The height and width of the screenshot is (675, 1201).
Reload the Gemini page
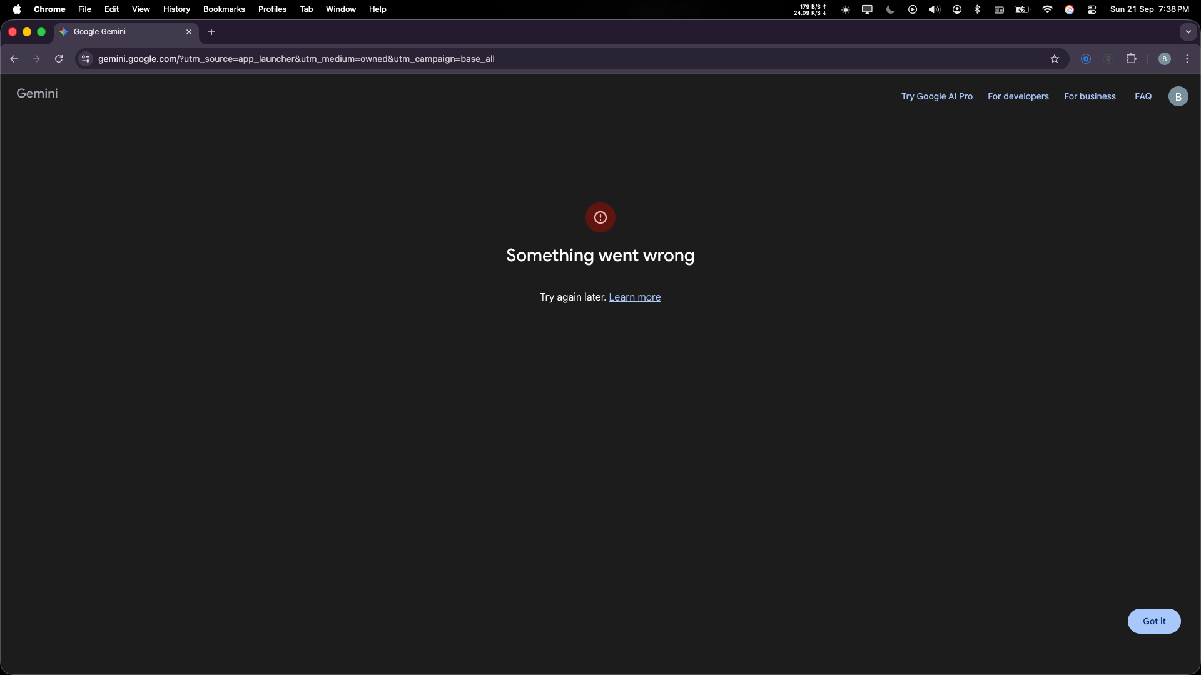tap(59, 59)
